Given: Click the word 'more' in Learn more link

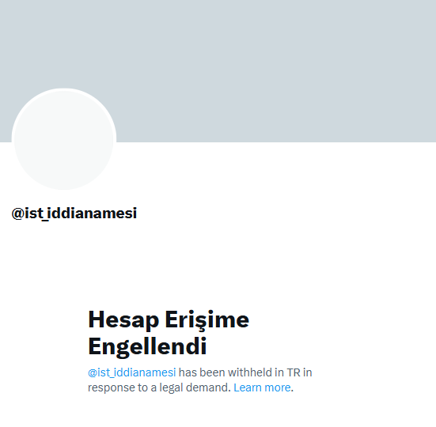Looking at the screenshot, I should 277,387.
